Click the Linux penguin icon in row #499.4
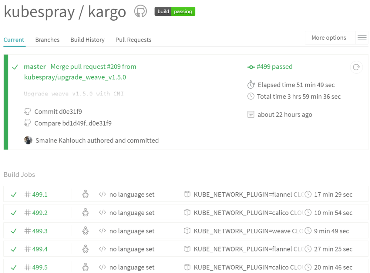370x273 pixels. (x=86, y=249)
